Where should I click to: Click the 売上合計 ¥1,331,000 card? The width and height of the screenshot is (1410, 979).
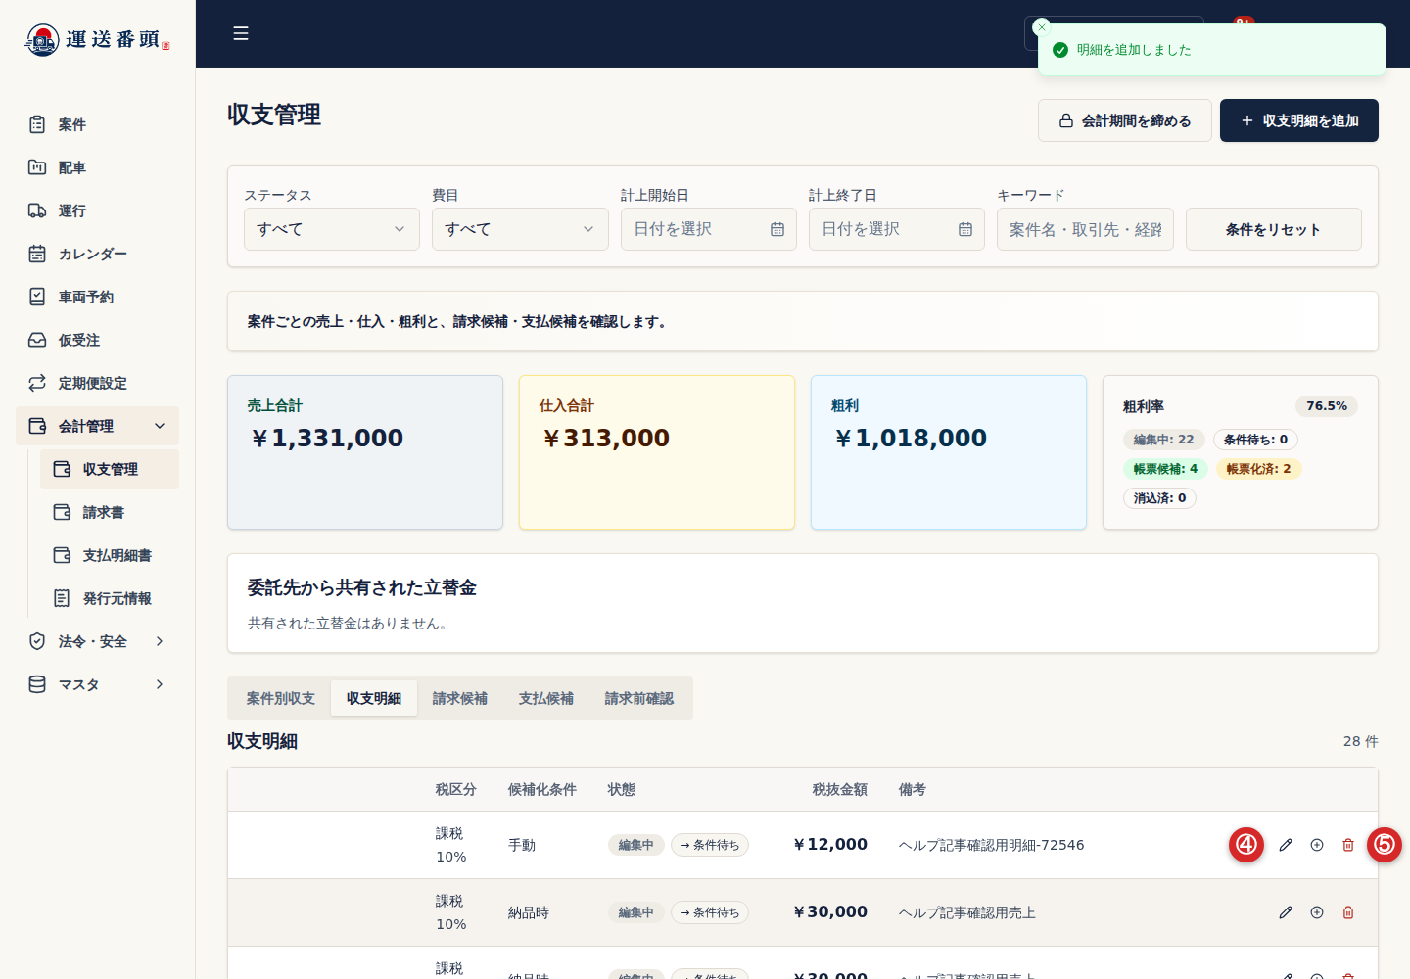[365, 452]
